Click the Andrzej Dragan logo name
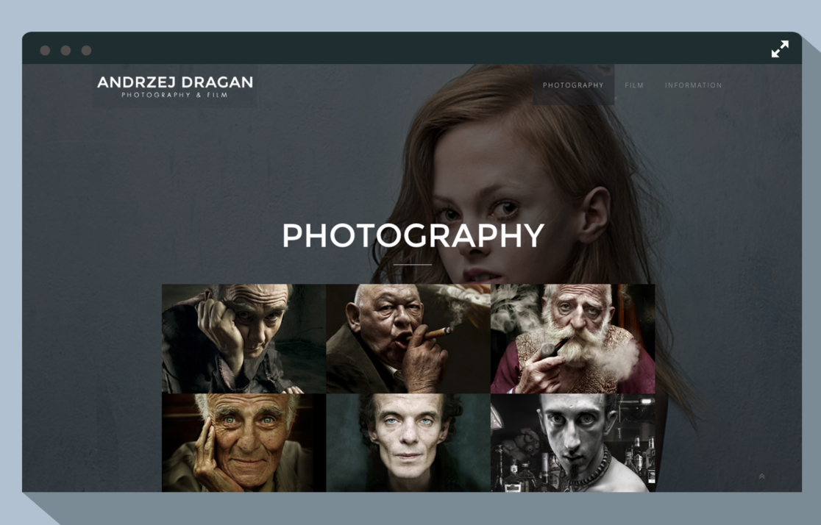Viewport: 821px width, 525px height. pos(175,82)
